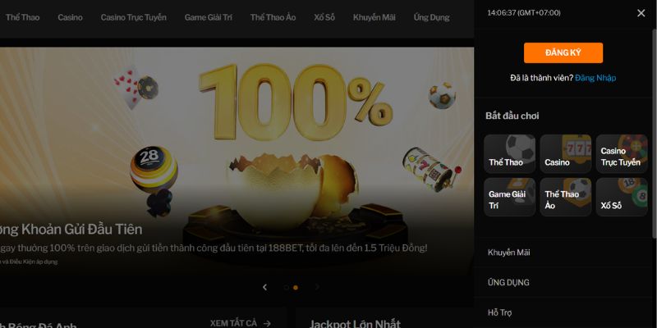Open Xổ Số in top navigation
657x328 pixels.
(x=324, y=17)
